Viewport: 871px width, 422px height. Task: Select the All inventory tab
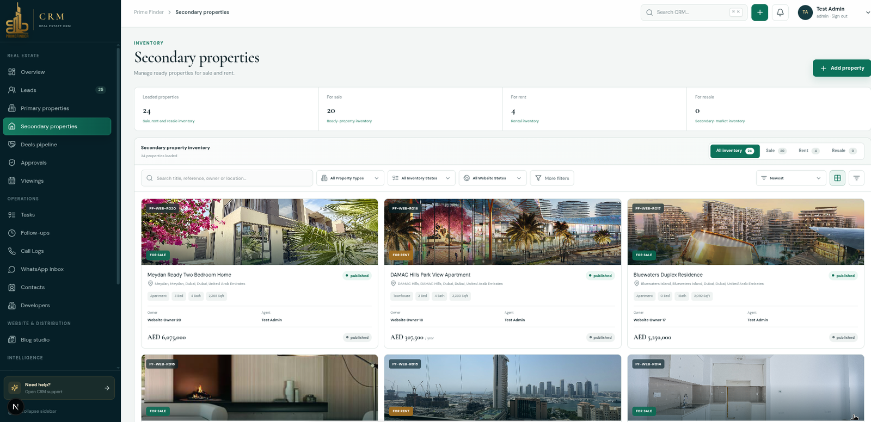735,151
